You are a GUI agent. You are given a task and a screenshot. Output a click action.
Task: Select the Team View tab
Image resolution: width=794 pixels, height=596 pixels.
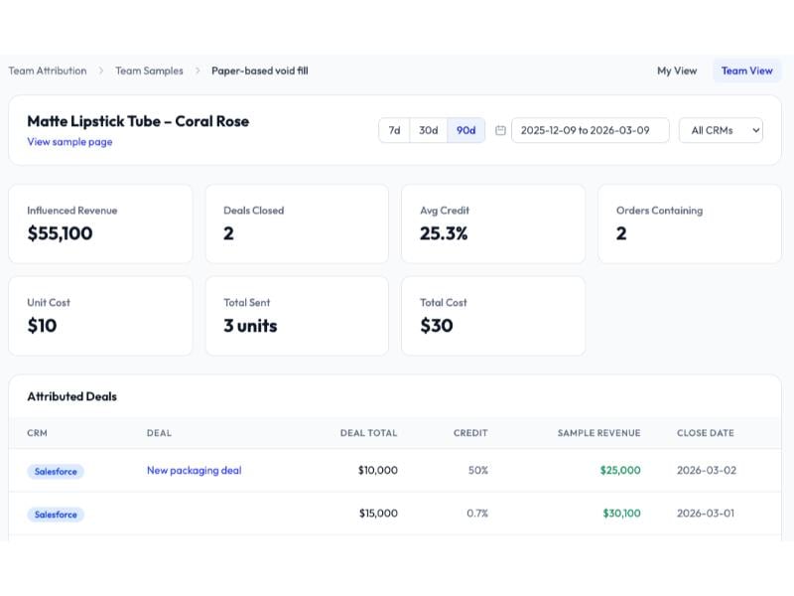(746, 71)
